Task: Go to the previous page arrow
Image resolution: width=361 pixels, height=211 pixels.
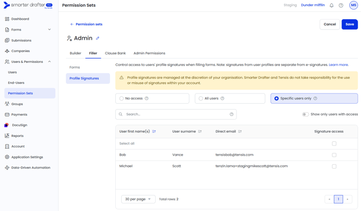Action: (329, 199)
